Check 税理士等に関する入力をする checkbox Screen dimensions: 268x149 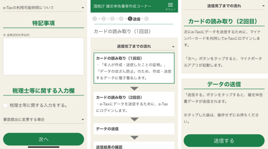pos(5,105)
